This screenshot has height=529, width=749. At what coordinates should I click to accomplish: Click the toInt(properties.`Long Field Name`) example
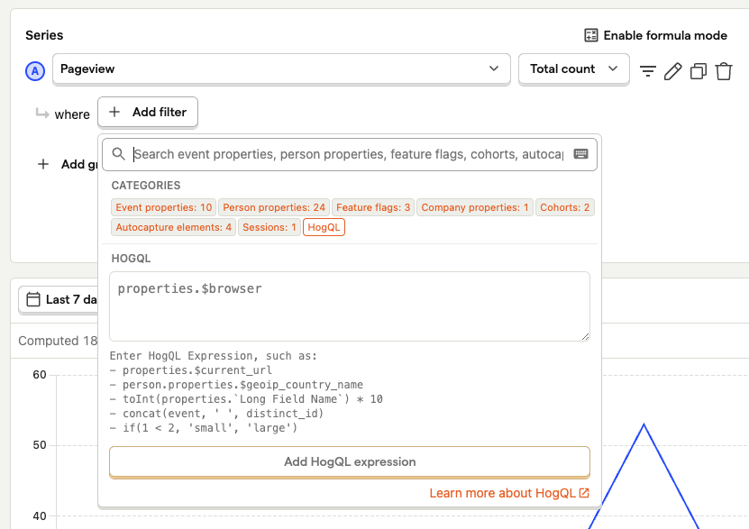252,398
